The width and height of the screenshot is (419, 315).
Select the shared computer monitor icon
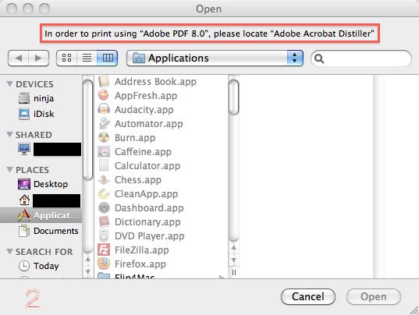click(24, 149)
